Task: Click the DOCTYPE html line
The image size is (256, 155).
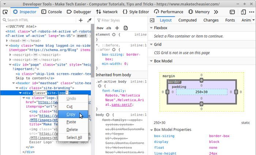Action: (x=21, y=26)
